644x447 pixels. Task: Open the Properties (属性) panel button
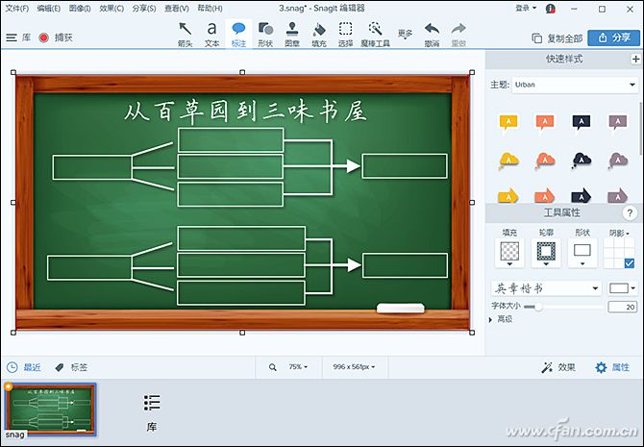coord(612,368)
